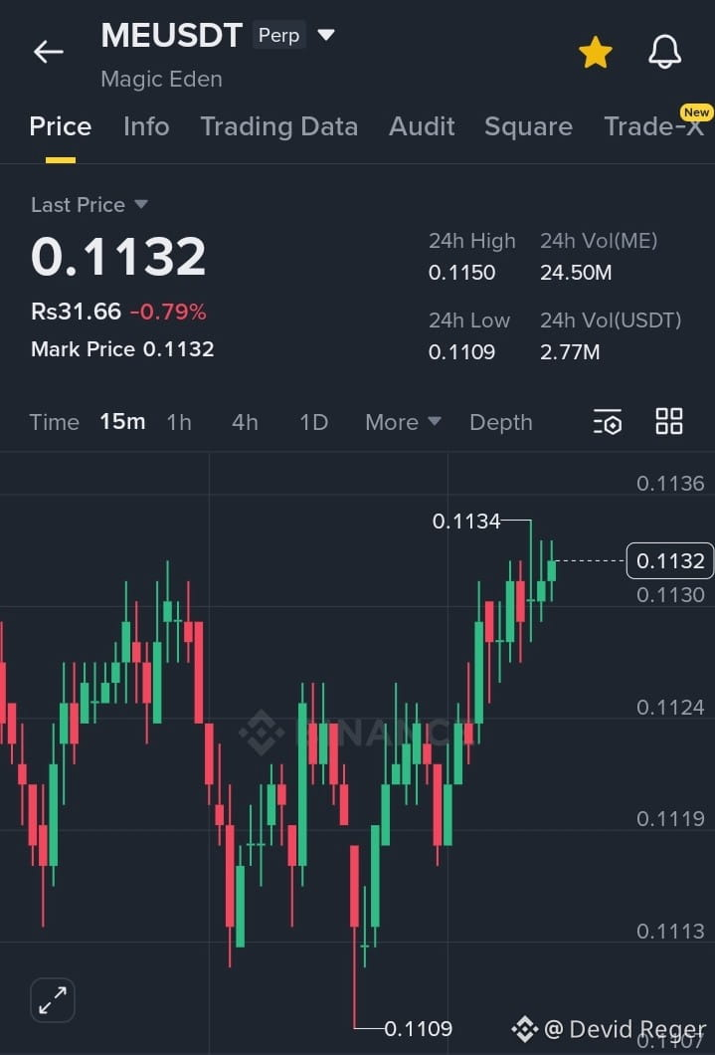Tap the back arrow icon
This screenshot has height=1055, width=715.
48,53
